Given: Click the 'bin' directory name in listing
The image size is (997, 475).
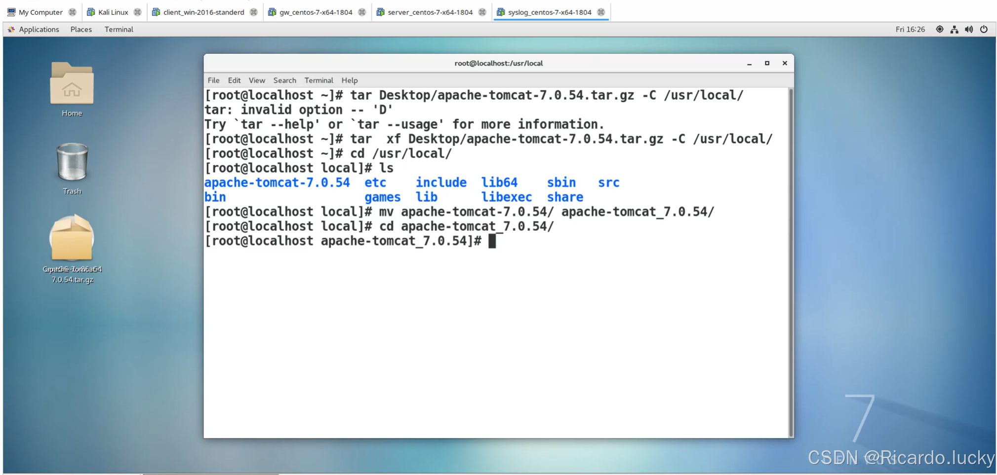Looking at the screenshot, I should 215,197.
